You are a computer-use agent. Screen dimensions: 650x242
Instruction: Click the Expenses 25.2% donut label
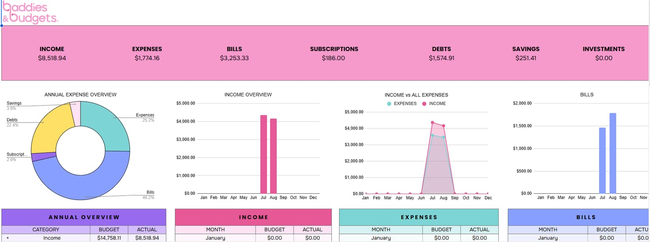[x=145, y=118]
